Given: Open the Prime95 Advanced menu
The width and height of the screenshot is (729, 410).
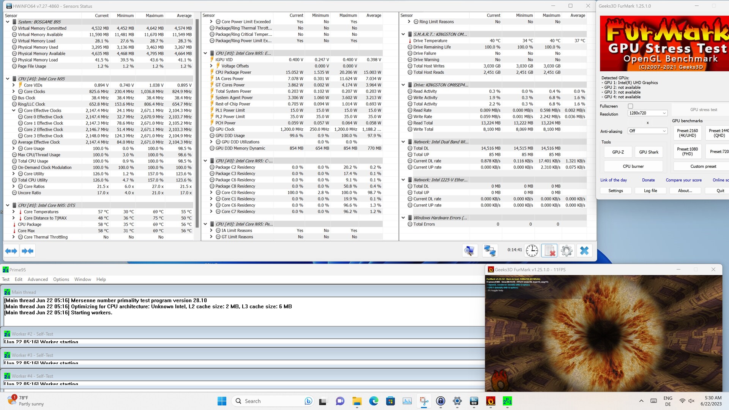Looking at the screenshot, I should (38, 279).
